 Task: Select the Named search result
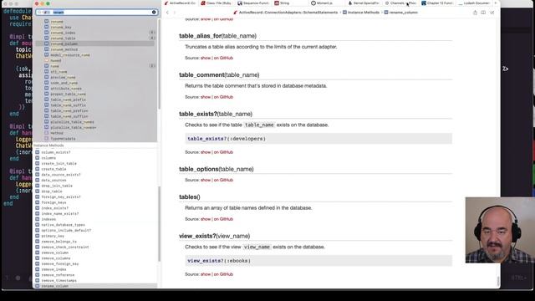click(95, 61)
